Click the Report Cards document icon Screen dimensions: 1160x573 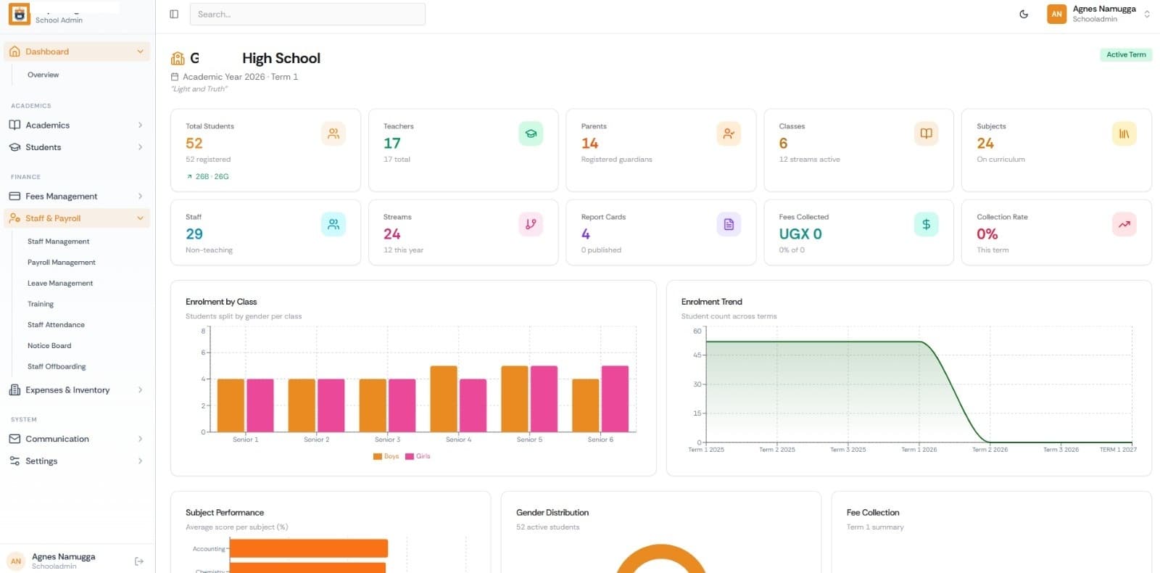[729, 225]
